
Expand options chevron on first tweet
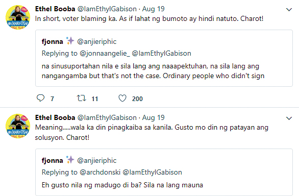point(289,10)
